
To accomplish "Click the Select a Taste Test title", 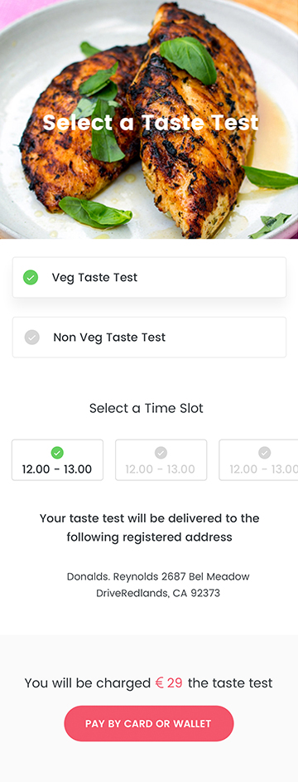I will (151, 123).
